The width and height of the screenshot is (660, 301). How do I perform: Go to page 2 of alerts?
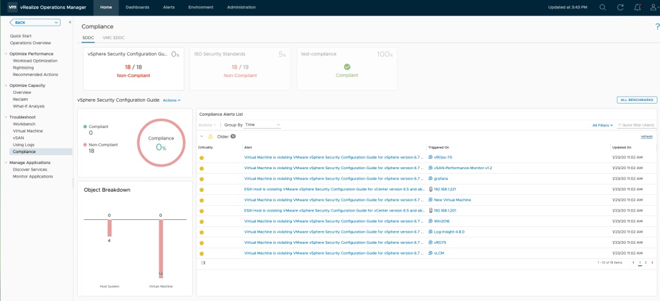click(x=646, y=262)
